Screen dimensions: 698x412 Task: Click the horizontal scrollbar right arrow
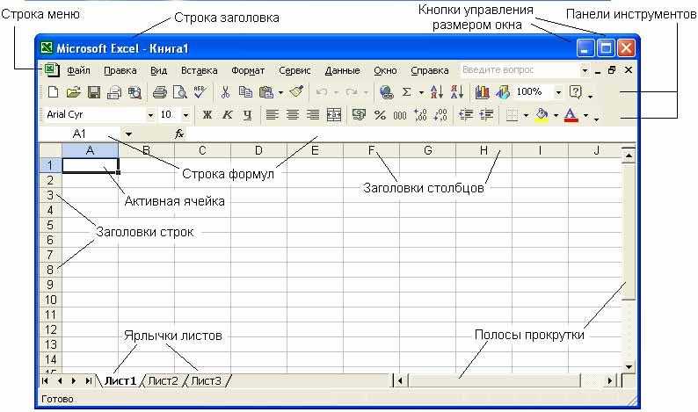[x=610, y=380]
